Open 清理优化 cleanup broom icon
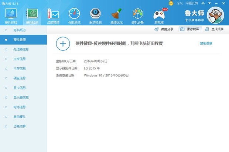Screen dimensions: 229x152 (x=116, y=16)
